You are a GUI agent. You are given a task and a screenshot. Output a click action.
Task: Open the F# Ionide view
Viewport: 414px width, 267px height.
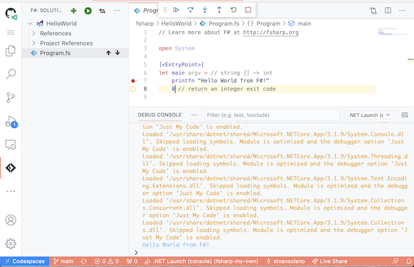pyautogui.click(x=11, y=168)
